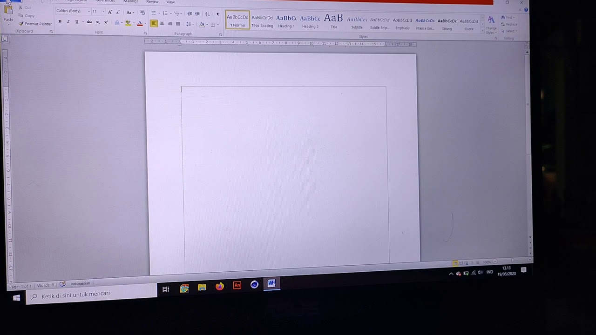Click the Shading paint bucket icon

pos(202,24)
